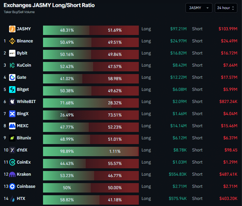
Task: Open the Bybit exchange name link
Action: coord(22,53)
